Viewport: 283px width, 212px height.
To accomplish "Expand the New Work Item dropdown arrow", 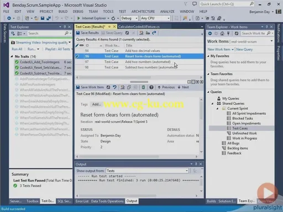I will pos(233,50).
